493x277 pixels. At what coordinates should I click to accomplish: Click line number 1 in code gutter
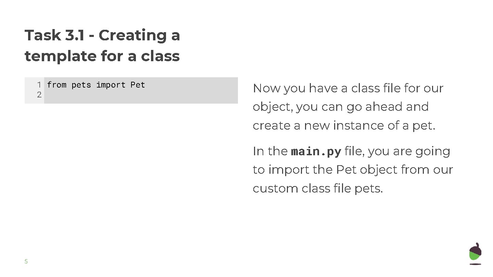tap(39, 85)
